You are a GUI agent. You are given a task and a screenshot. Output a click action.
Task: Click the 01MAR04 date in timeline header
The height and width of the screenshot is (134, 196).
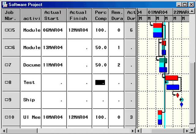click(157, 12)
